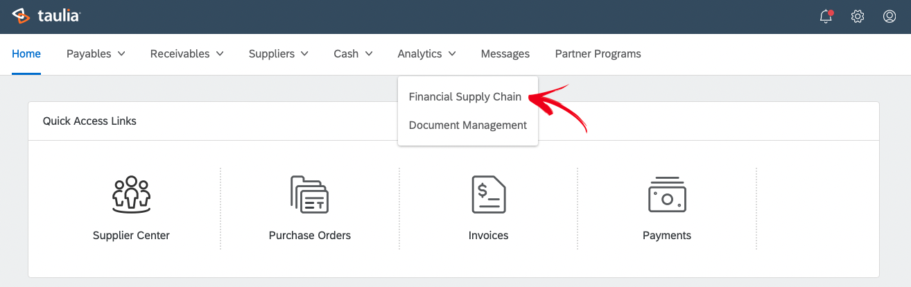Click the Supplier Center label link
This screenshot has height=287, width=911.
click(x=131, y=236)
